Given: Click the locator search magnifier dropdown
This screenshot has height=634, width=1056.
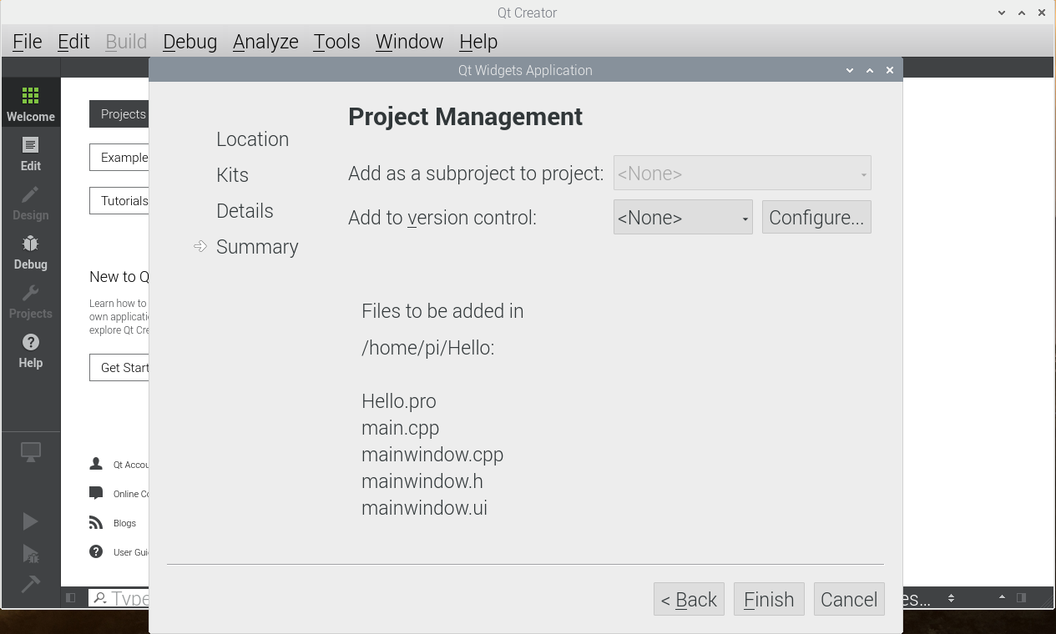Looking at the screenshot, I should point(100,598).
